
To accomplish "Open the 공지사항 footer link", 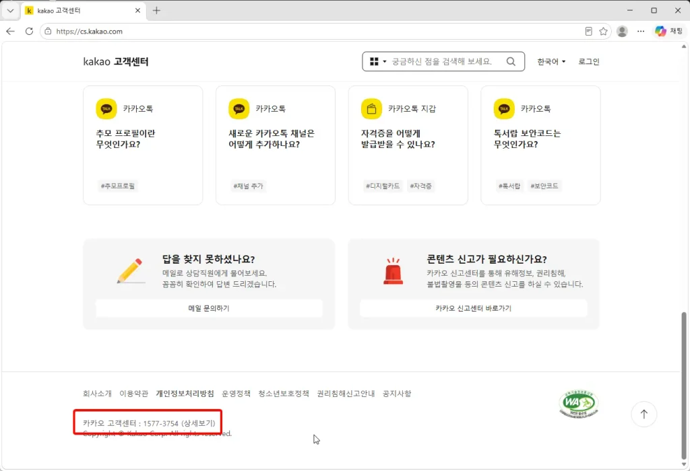I will (x=396, y=393).
